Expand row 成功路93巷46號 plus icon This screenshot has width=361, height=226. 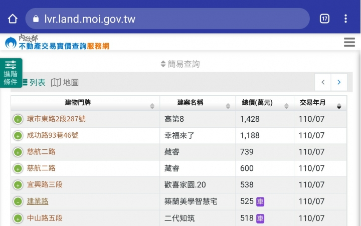pyautogui.click(x=18, y=136)
